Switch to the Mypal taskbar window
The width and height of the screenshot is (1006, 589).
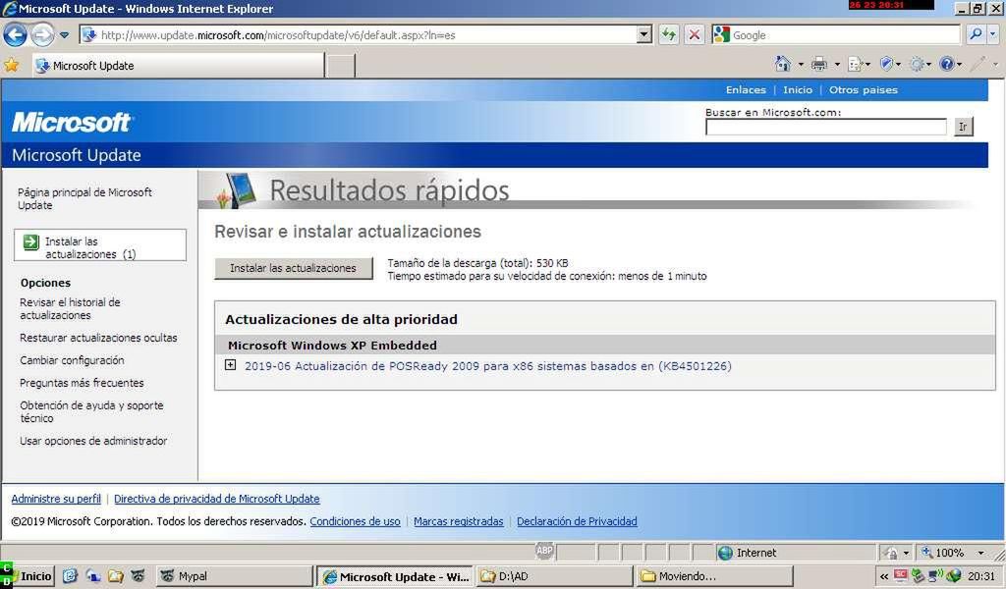click(234, 576)
